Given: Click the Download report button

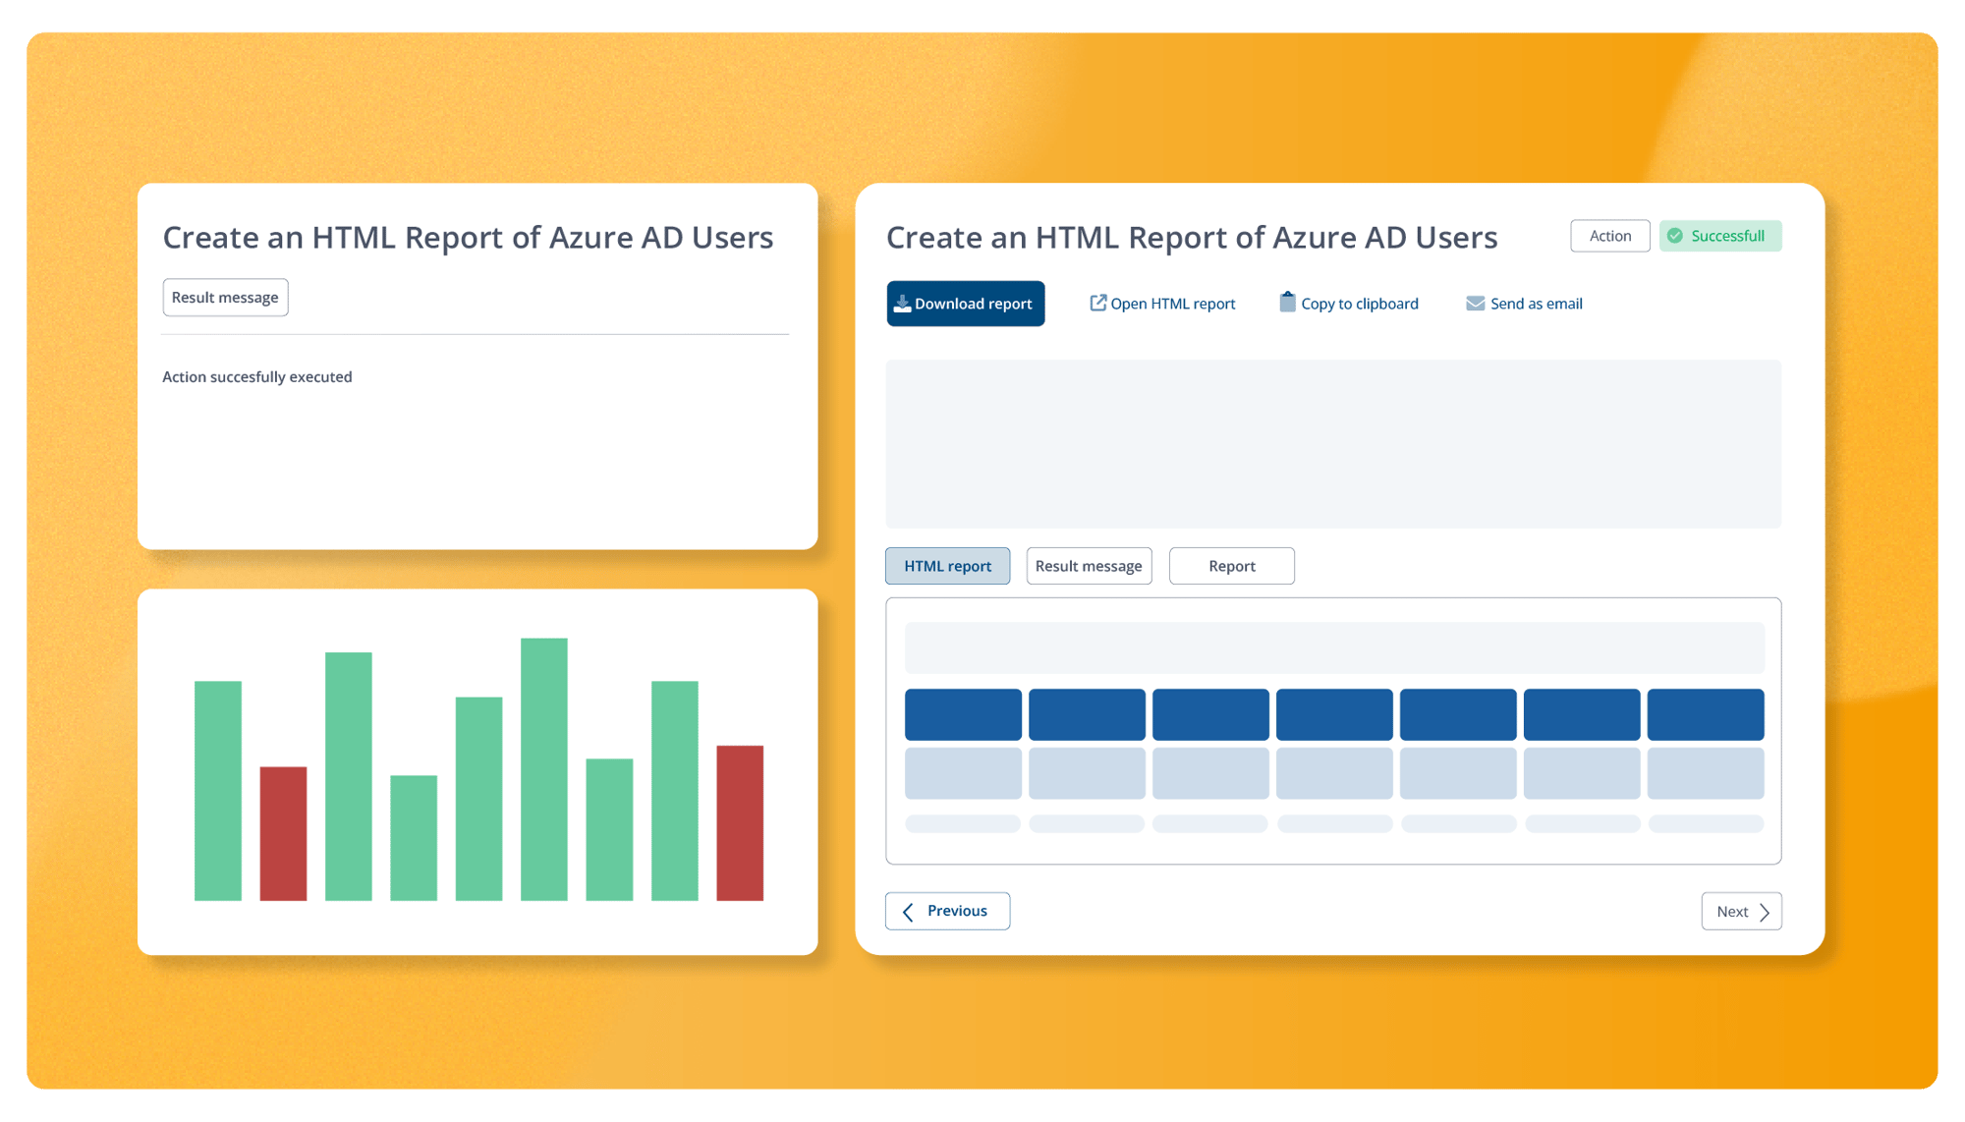Looking at the screenshot, I should 965,304.
